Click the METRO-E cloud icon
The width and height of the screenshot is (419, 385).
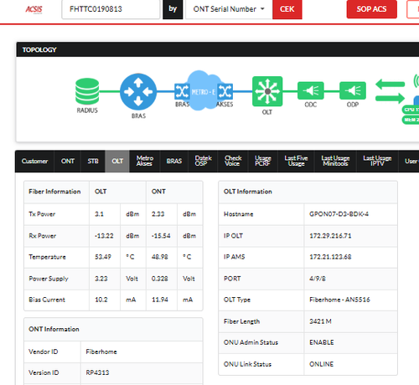point(204,90)
